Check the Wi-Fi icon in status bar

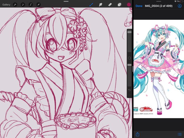(x=175, y=1)
